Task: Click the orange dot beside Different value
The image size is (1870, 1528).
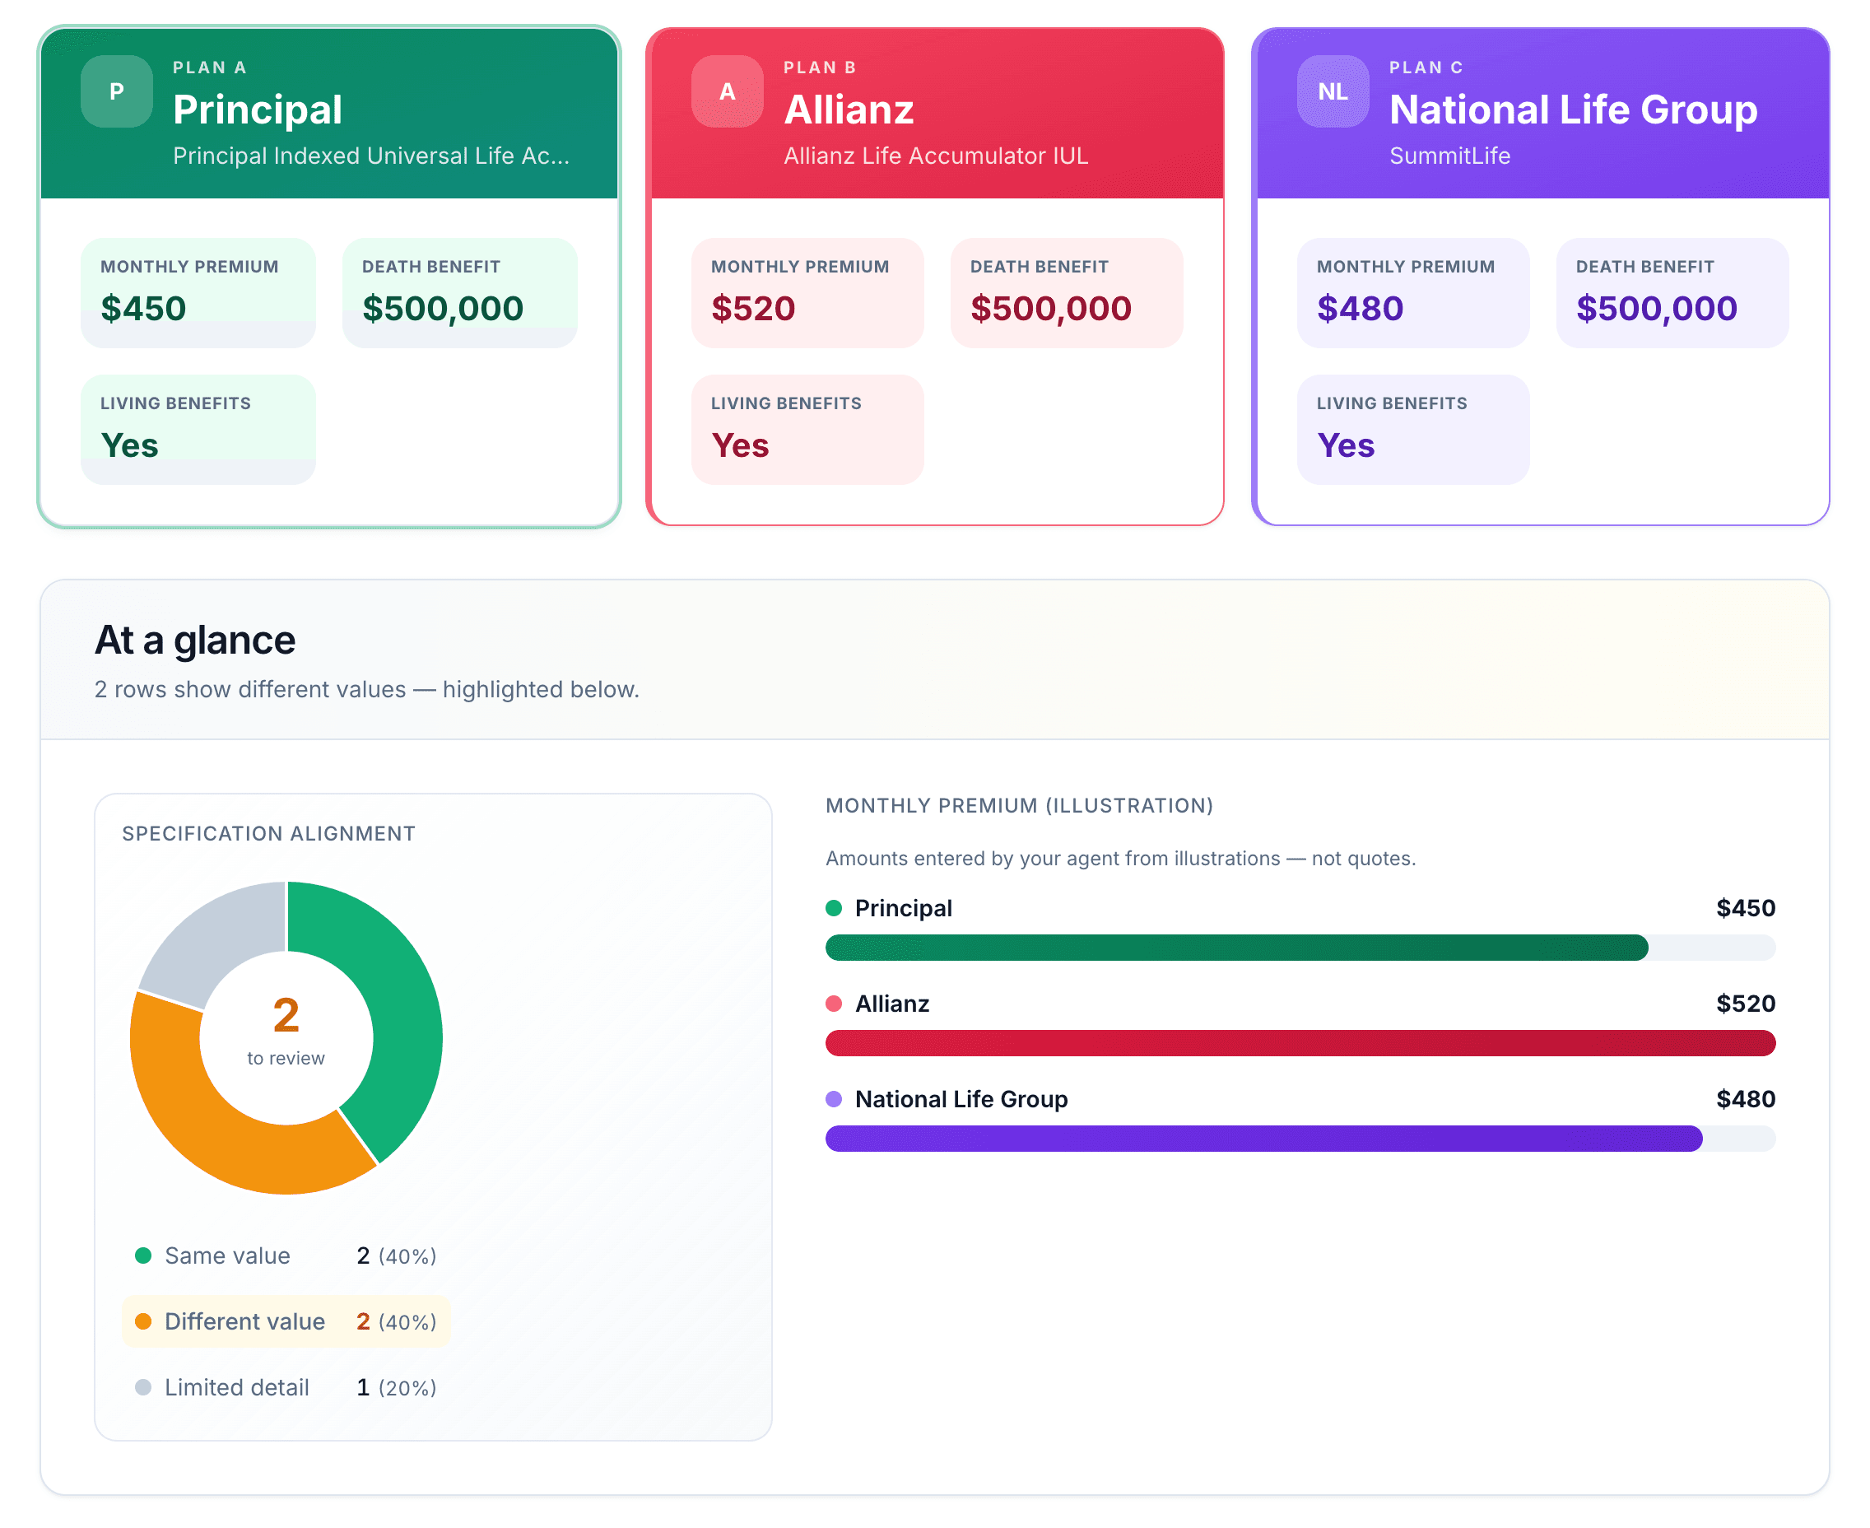Action: click(143, 1321)
